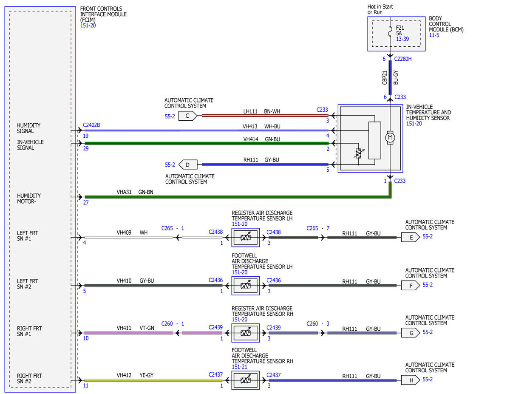The height and width of the screenshot is (394, 510).
Task: Click the thermistor symbol inside in-vehicle sensor
Action: [358, 155]
